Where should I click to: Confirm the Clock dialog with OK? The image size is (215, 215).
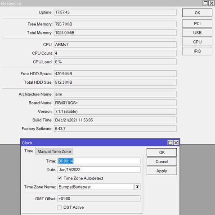pyautogui.click(x=161, y=152)
